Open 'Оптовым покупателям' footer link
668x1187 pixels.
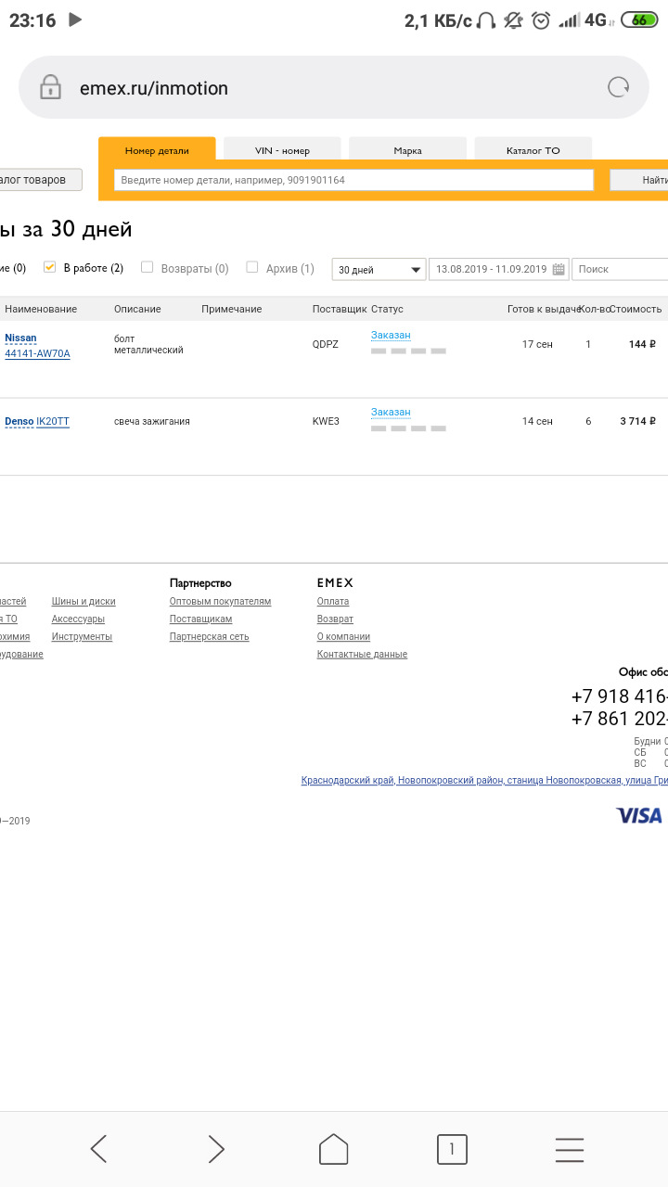(221, 601)
